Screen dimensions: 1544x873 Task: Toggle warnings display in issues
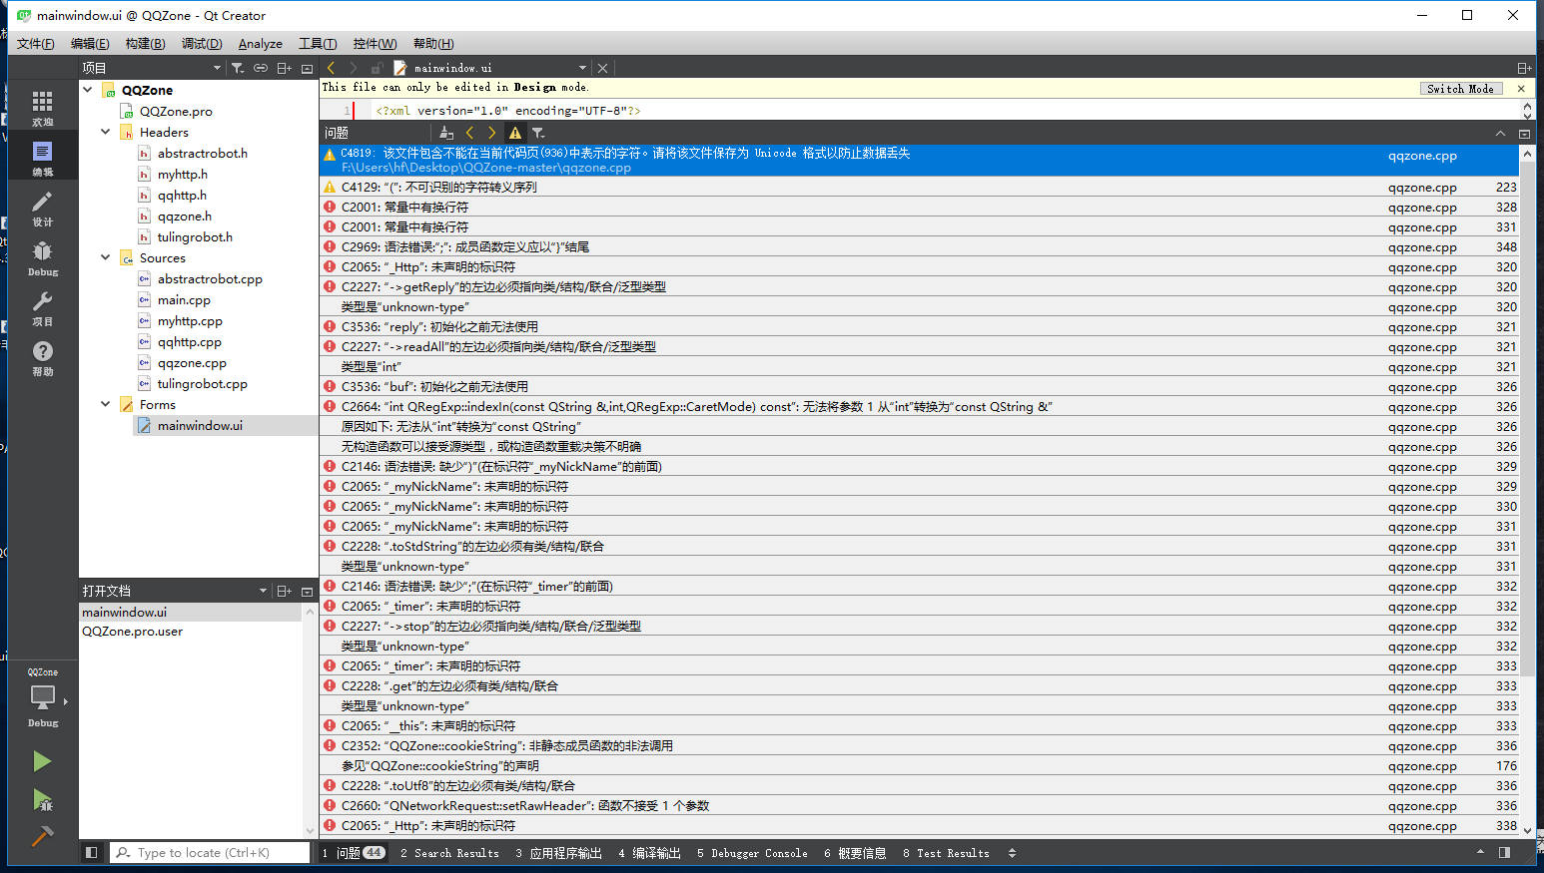(x=515, y=133)
